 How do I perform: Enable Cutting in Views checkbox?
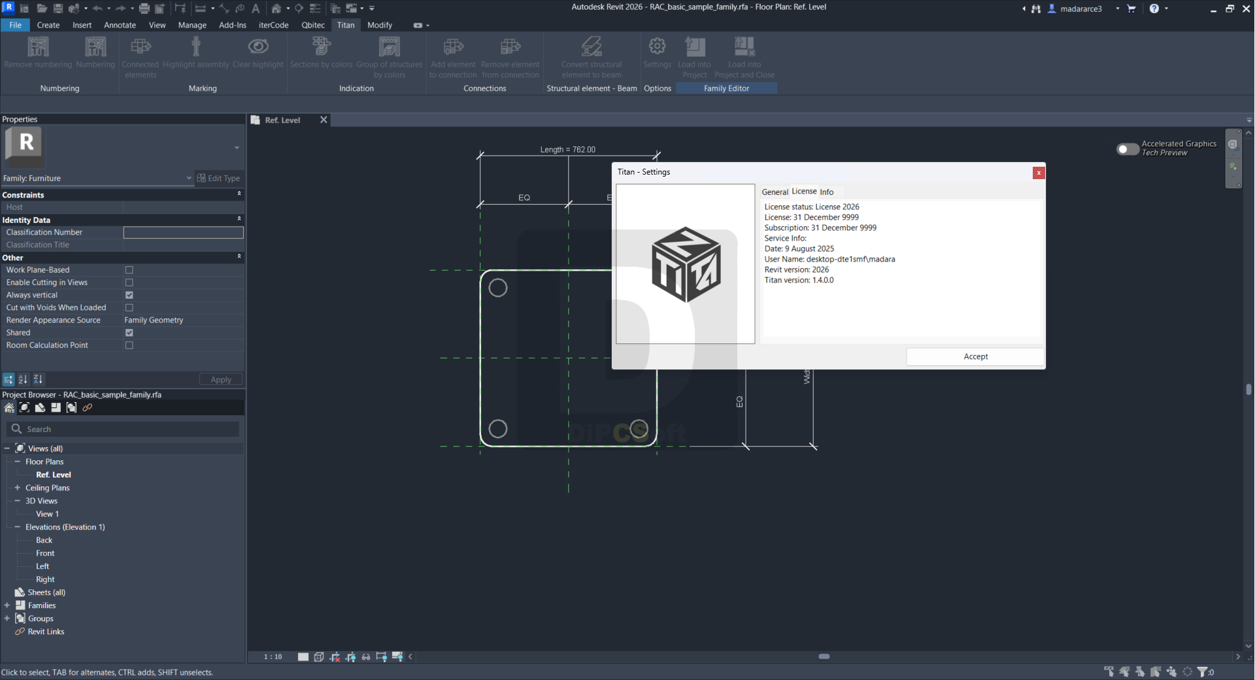129,282
